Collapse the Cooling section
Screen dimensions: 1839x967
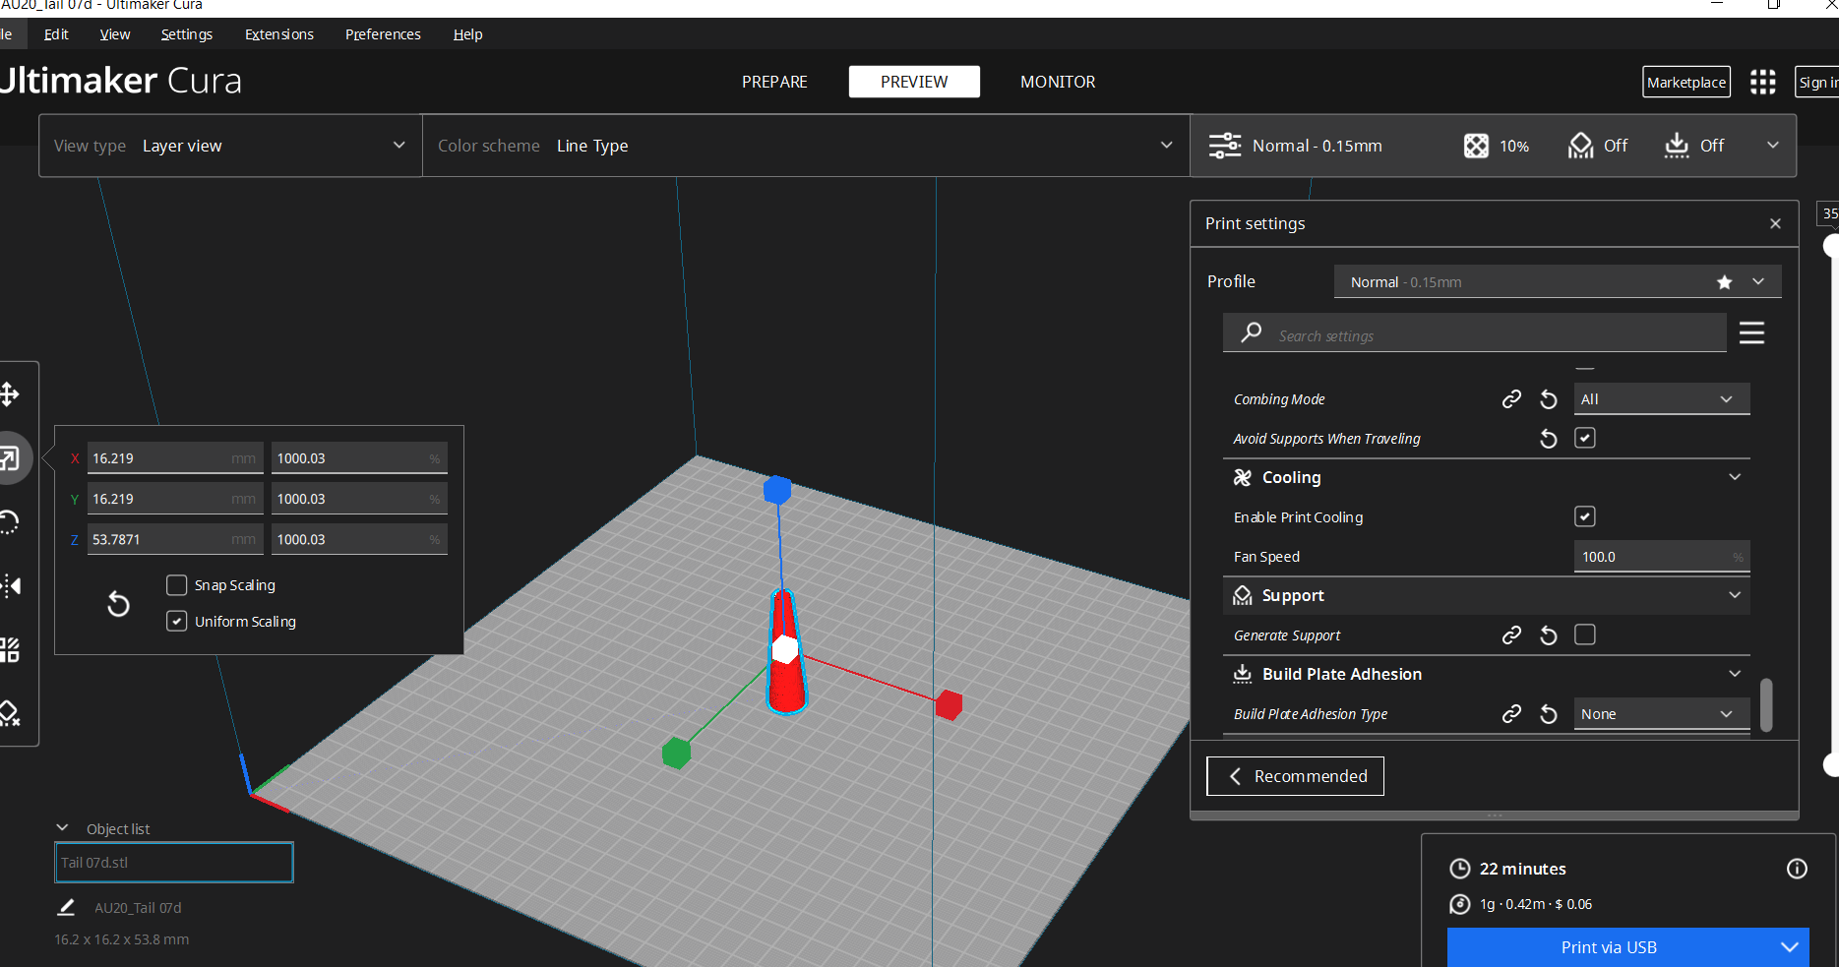[1735, 477]
